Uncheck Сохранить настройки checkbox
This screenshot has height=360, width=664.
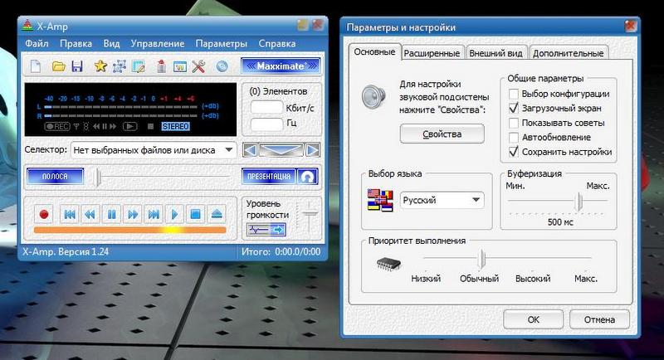pyautogui.click(x=514, y=152)
